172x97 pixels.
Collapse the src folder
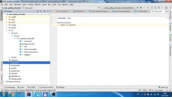tap(6, 30)
